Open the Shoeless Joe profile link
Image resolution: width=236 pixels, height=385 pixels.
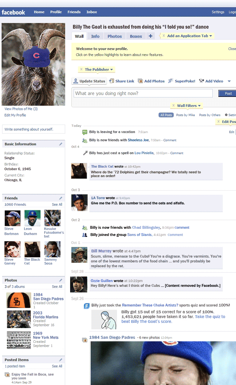click(138, 140)
